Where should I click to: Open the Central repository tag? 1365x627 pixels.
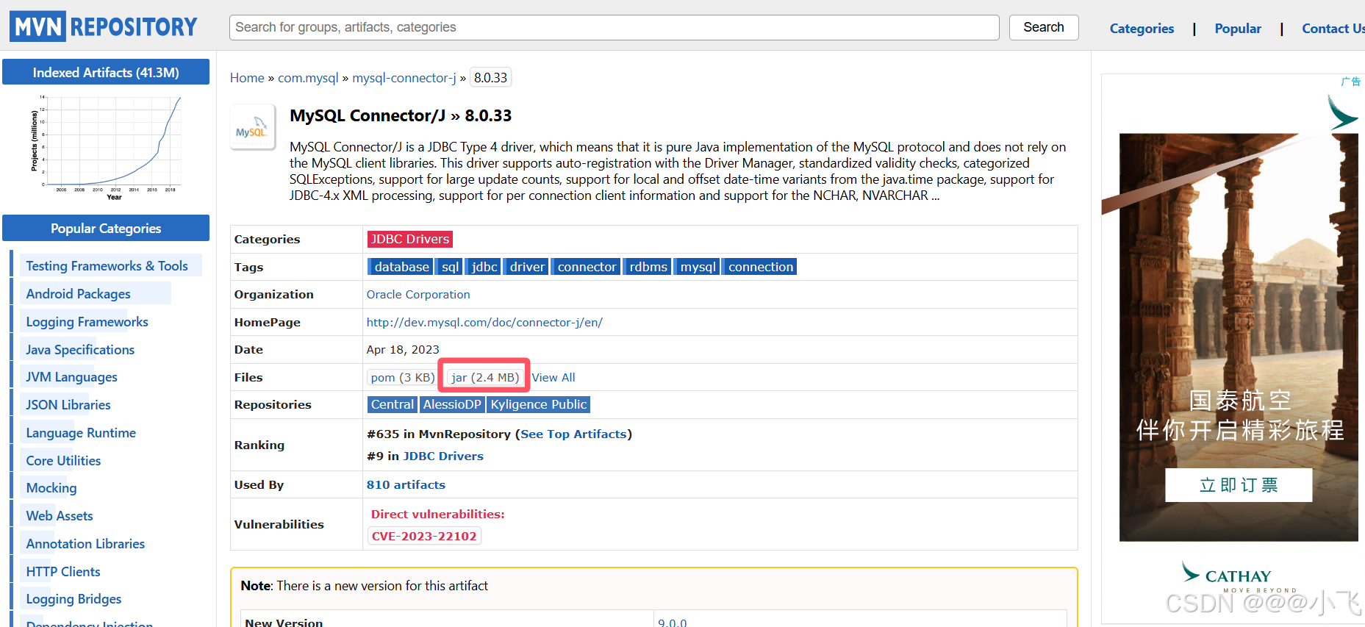coord(392,404)
